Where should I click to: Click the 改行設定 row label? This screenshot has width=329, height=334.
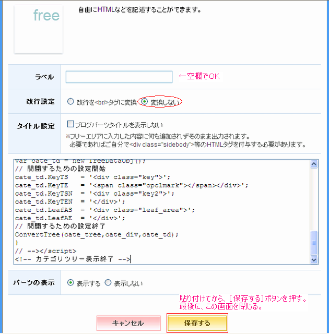click(41, 101)
